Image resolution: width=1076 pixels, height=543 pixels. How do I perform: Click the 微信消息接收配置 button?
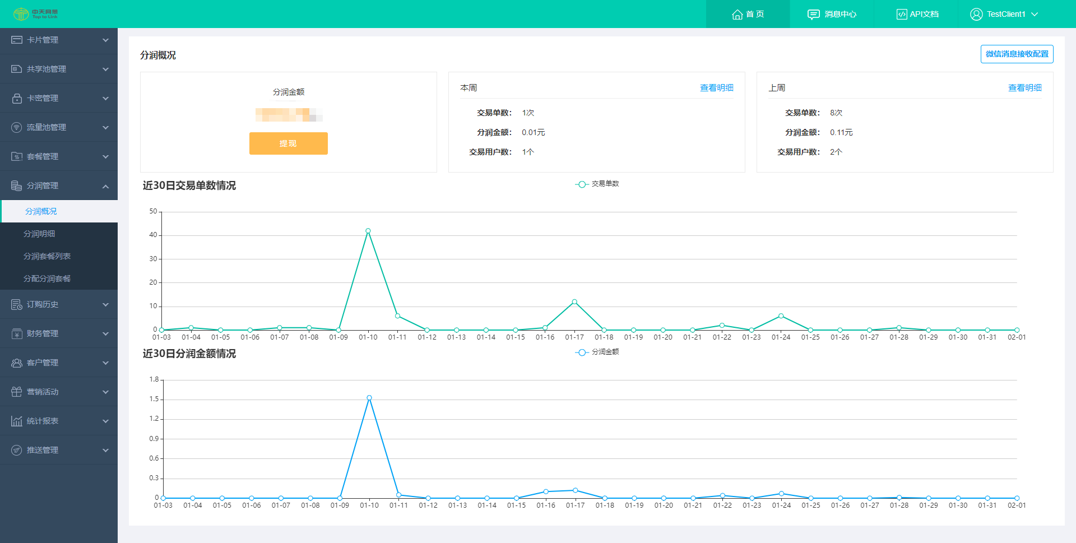[x=1017, y=54]
